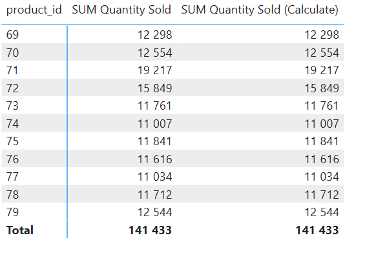
Task: Click the product_id column header
Action: tap(34, 10)
